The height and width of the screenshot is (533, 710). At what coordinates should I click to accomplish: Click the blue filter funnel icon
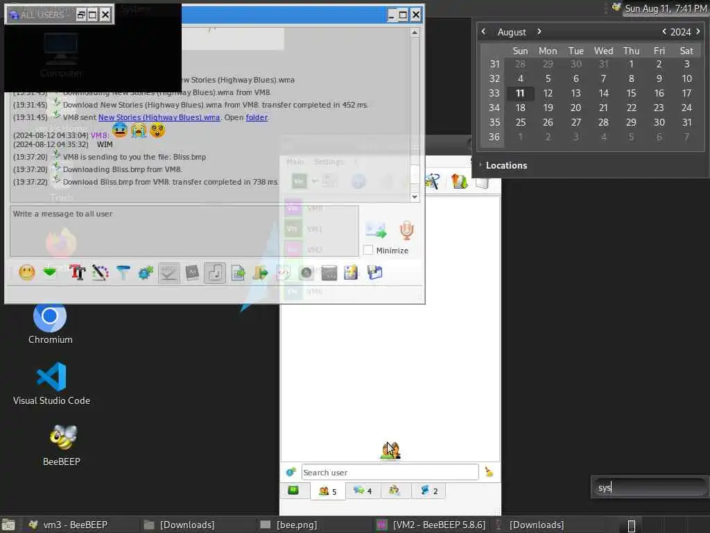click(x=123, y=272)
